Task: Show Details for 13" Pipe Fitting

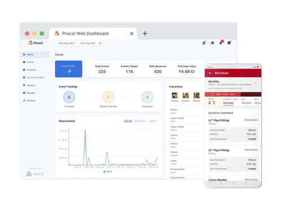Action: (x=251, y=120)
